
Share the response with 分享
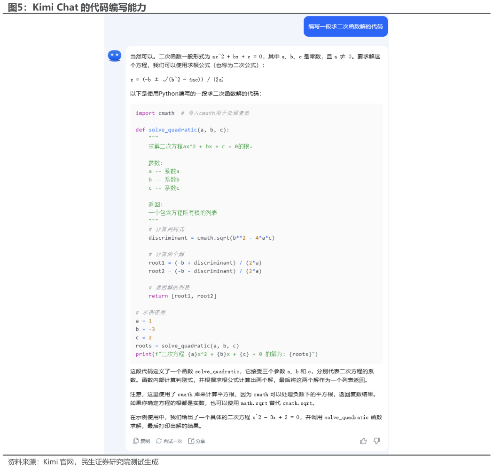[196, 441]
